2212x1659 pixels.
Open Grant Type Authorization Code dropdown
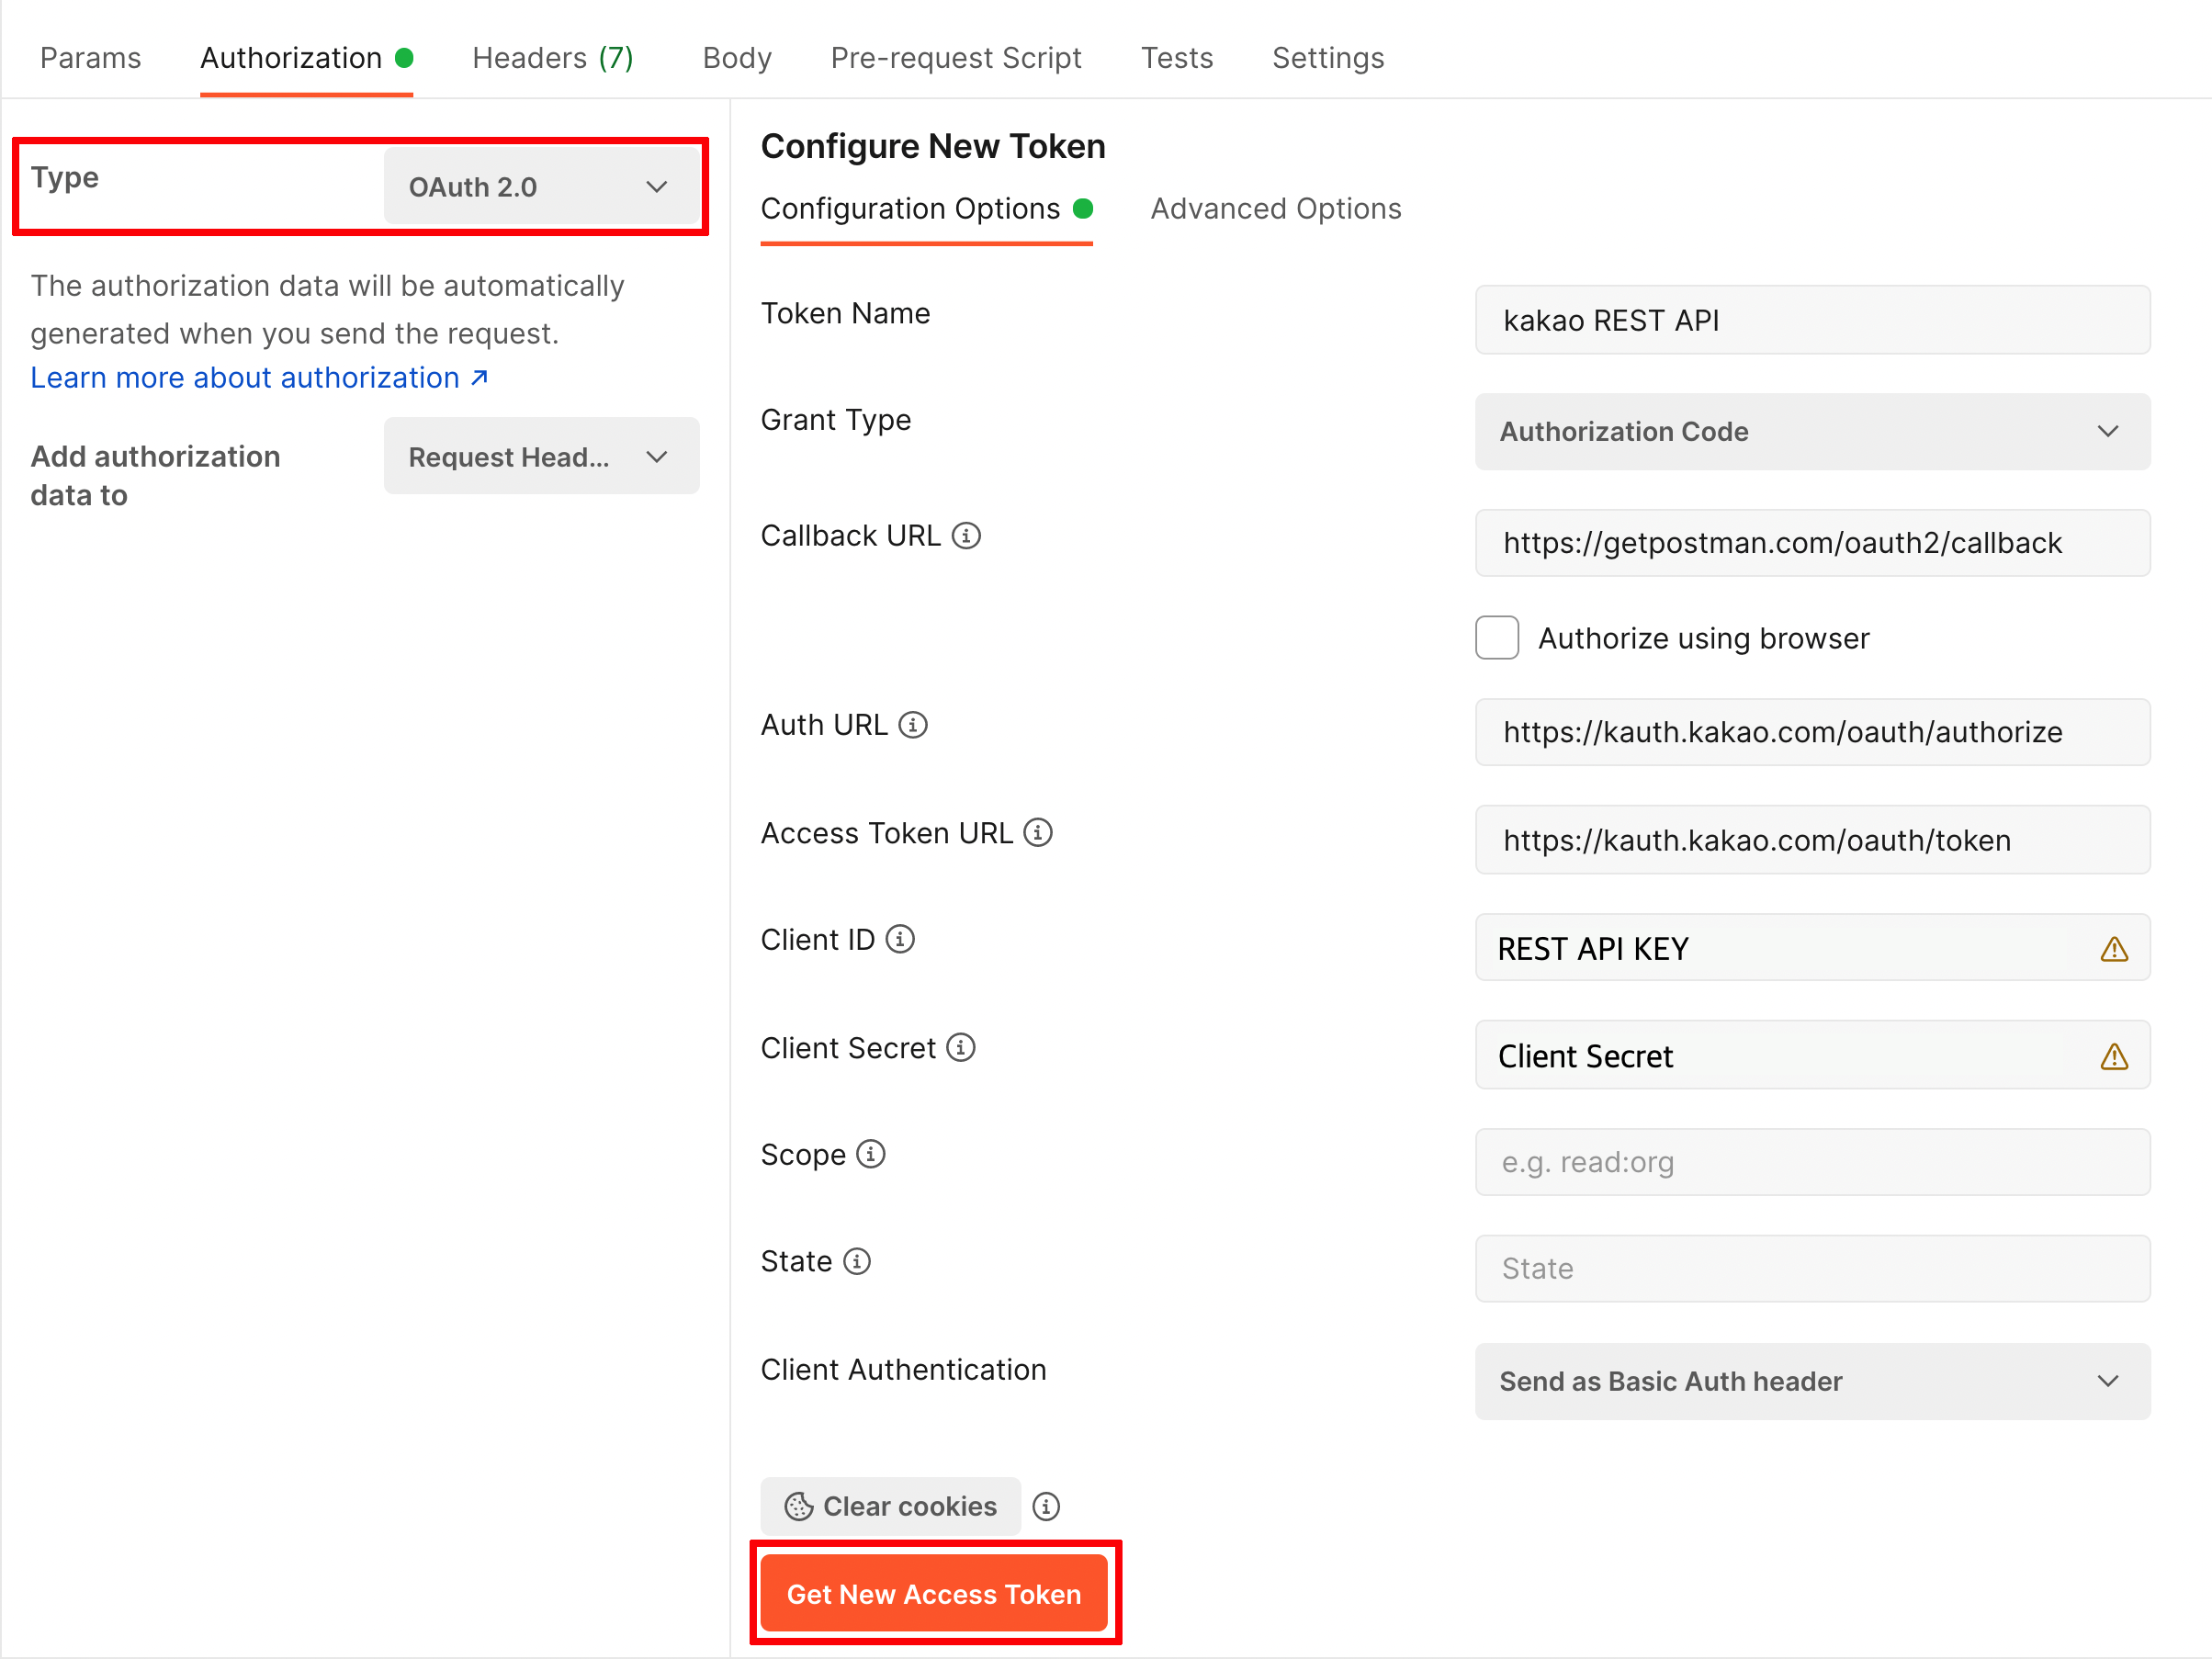click(1812, 431)
